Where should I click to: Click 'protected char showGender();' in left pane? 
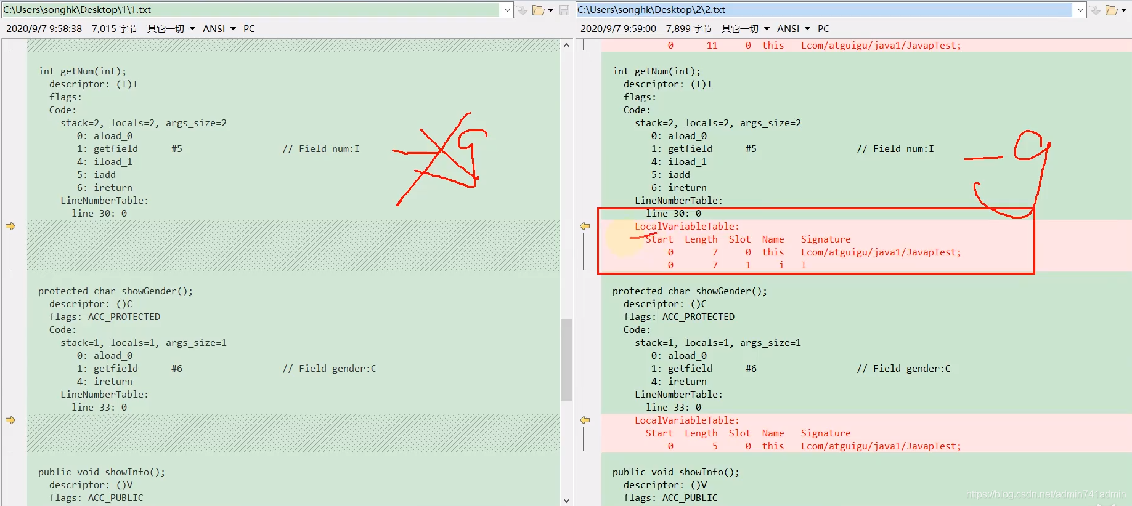(115, 291)
